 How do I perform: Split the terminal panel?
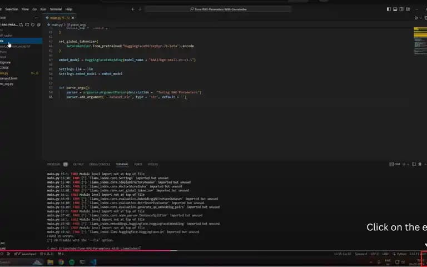[x=414, y=164]
